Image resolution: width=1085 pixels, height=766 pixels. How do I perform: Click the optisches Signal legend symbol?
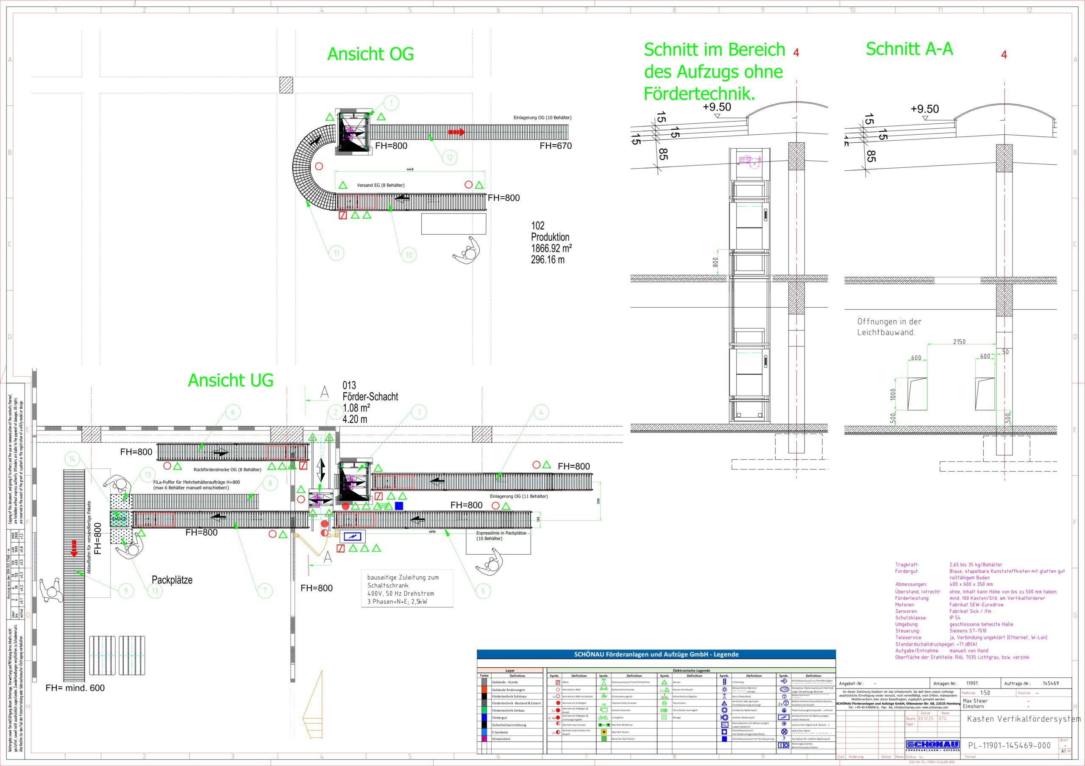coord(784,732)
